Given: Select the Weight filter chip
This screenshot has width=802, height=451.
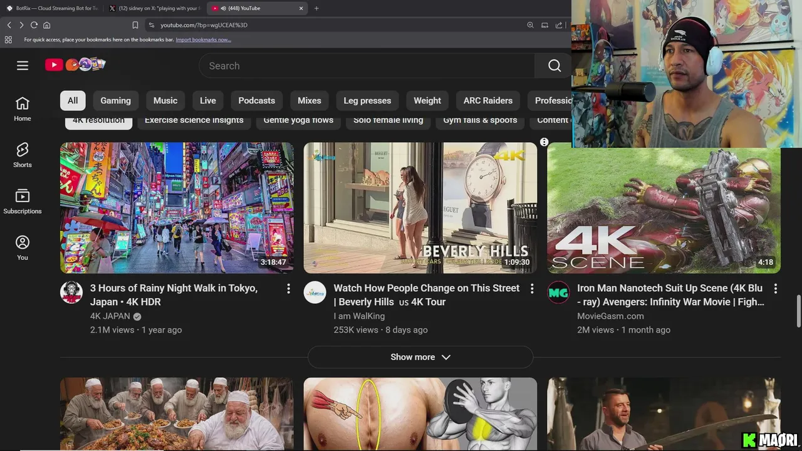Looking at the screenshot, I should [x=427, y=100].
